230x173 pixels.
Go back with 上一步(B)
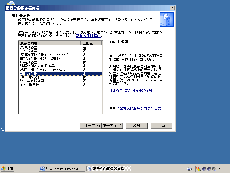[91, 126]
